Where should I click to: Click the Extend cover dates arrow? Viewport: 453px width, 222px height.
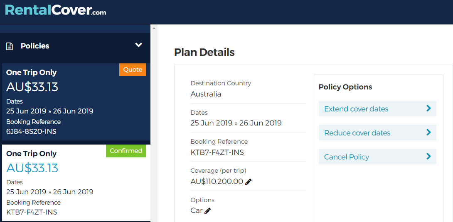428,108
